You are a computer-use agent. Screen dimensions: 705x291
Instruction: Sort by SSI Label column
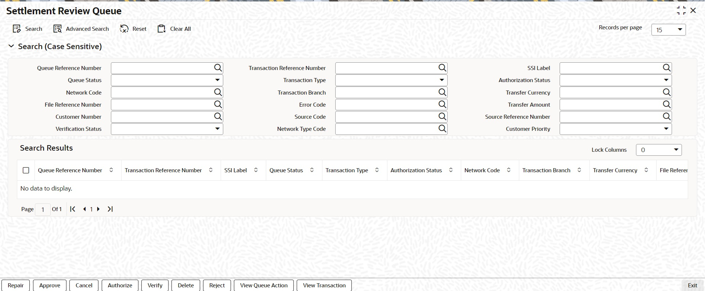point(256,170)
